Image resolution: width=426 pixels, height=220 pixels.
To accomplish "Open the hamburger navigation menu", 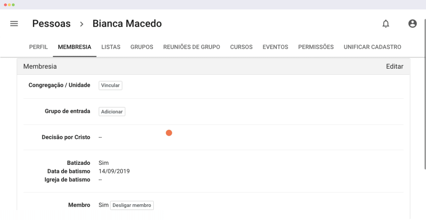I will pos(14,24).
